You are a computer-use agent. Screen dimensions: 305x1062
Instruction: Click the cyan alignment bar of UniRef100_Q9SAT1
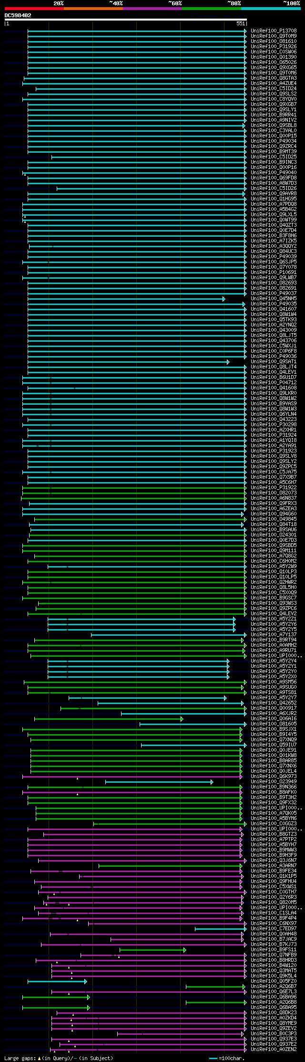[129, 362]
